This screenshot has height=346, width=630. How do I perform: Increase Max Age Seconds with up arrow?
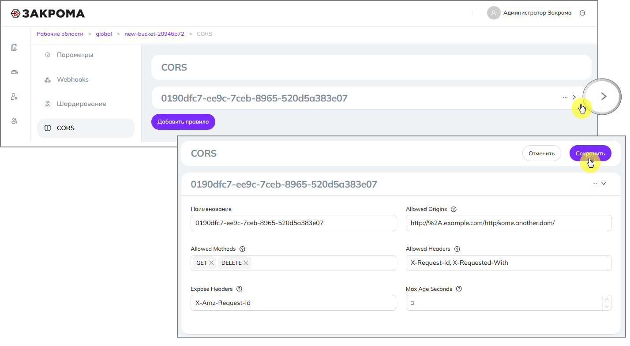point(607,299)
